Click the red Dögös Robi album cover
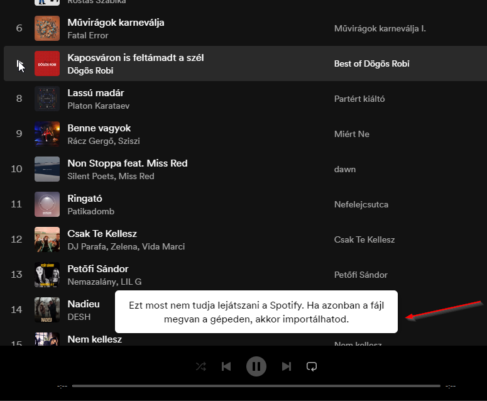This screenshot has height=401, width=487. point(47,63)
